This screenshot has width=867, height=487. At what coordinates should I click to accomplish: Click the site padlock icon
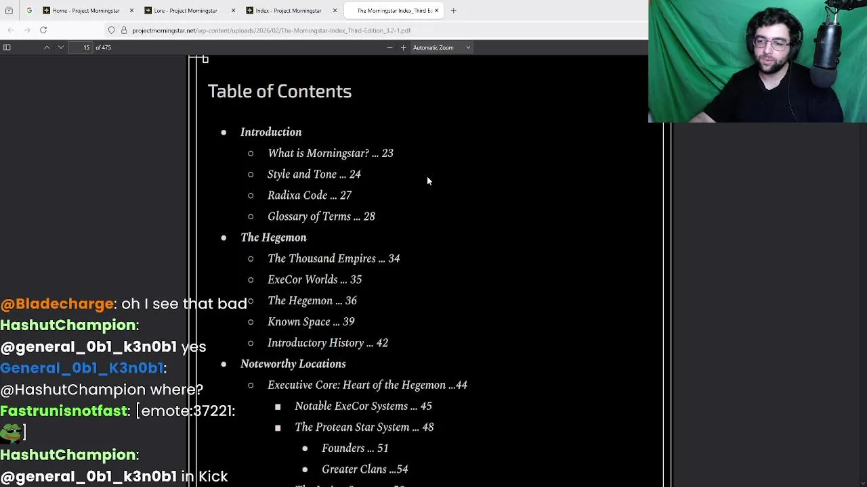click(x=124, y=30)
